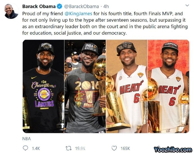Open Barack Obama's profile picture
Viewport: 194px width, 154px height.
tap(11, 11)
